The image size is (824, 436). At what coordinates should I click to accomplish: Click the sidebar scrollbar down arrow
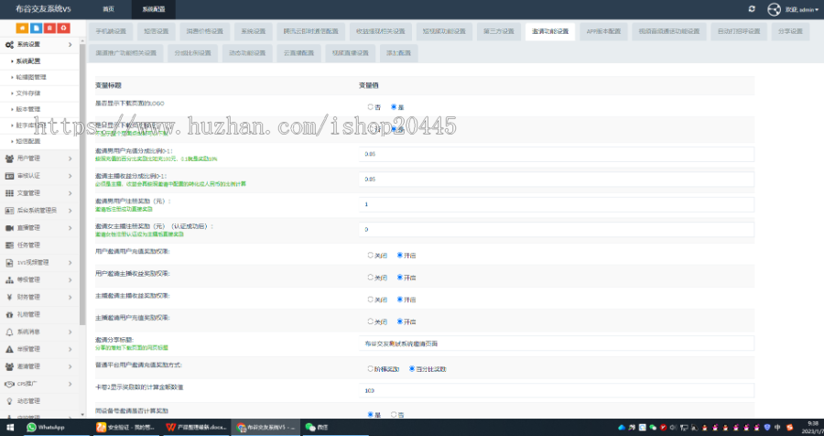(82, 415)
